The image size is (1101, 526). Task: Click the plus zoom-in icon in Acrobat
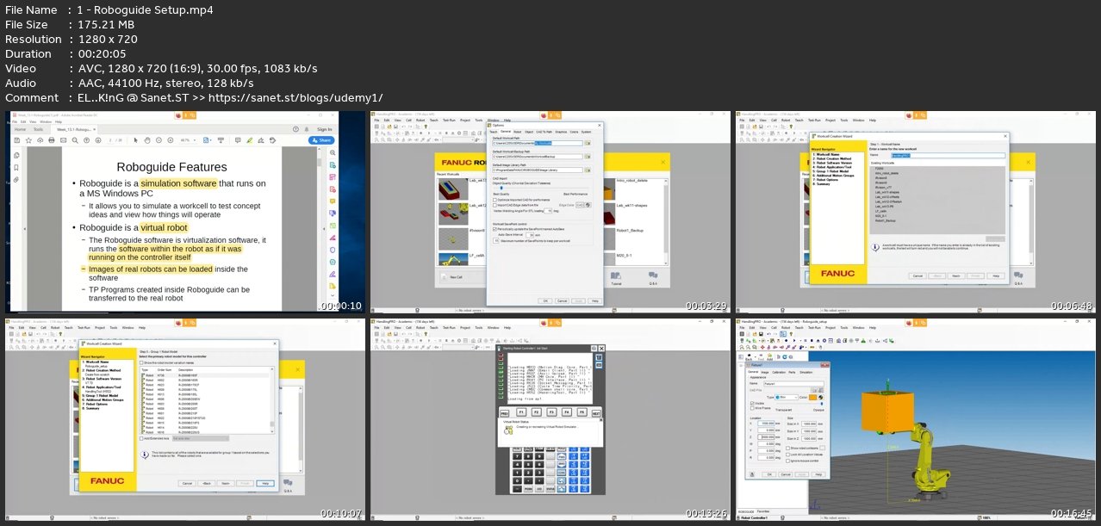pos(171,140)
